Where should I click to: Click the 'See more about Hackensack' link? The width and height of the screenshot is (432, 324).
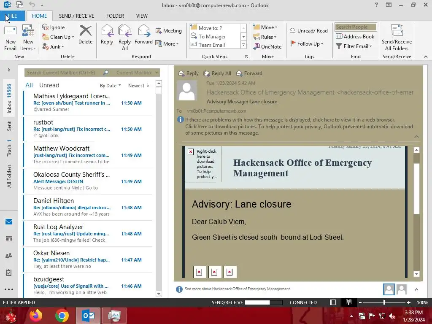tap(238, 289)
